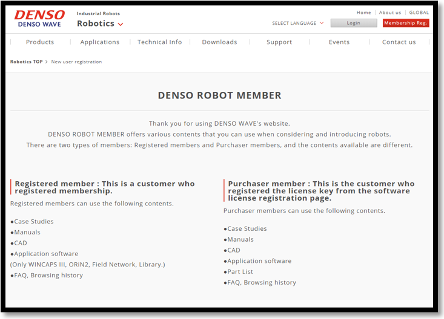Open the Applications menu

[x=100, y=42]
